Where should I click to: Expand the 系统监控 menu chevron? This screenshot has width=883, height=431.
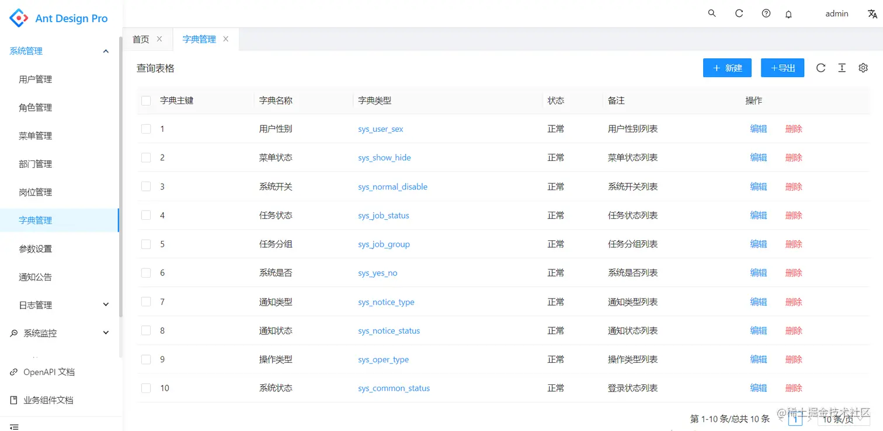(x=106, y=332)
